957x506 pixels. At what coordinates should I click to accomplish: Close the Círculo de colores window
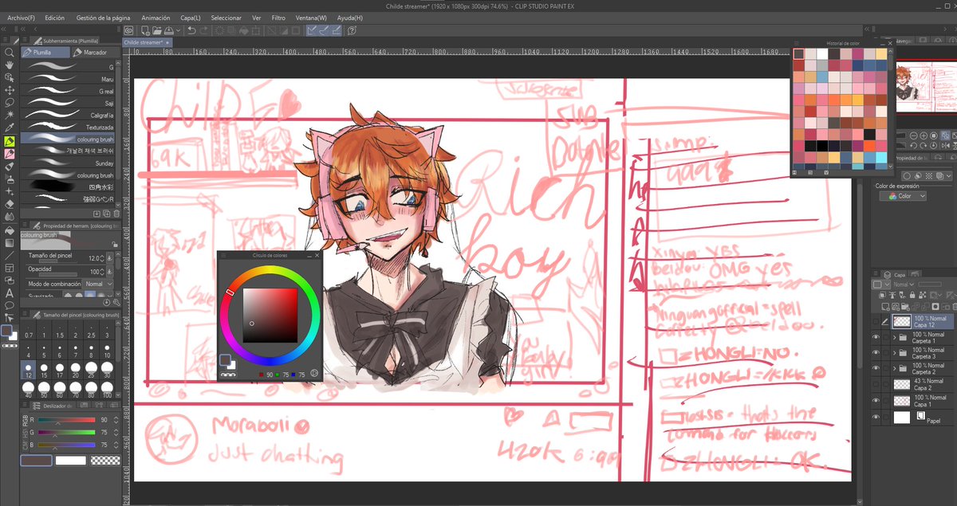tap(317, 255)
